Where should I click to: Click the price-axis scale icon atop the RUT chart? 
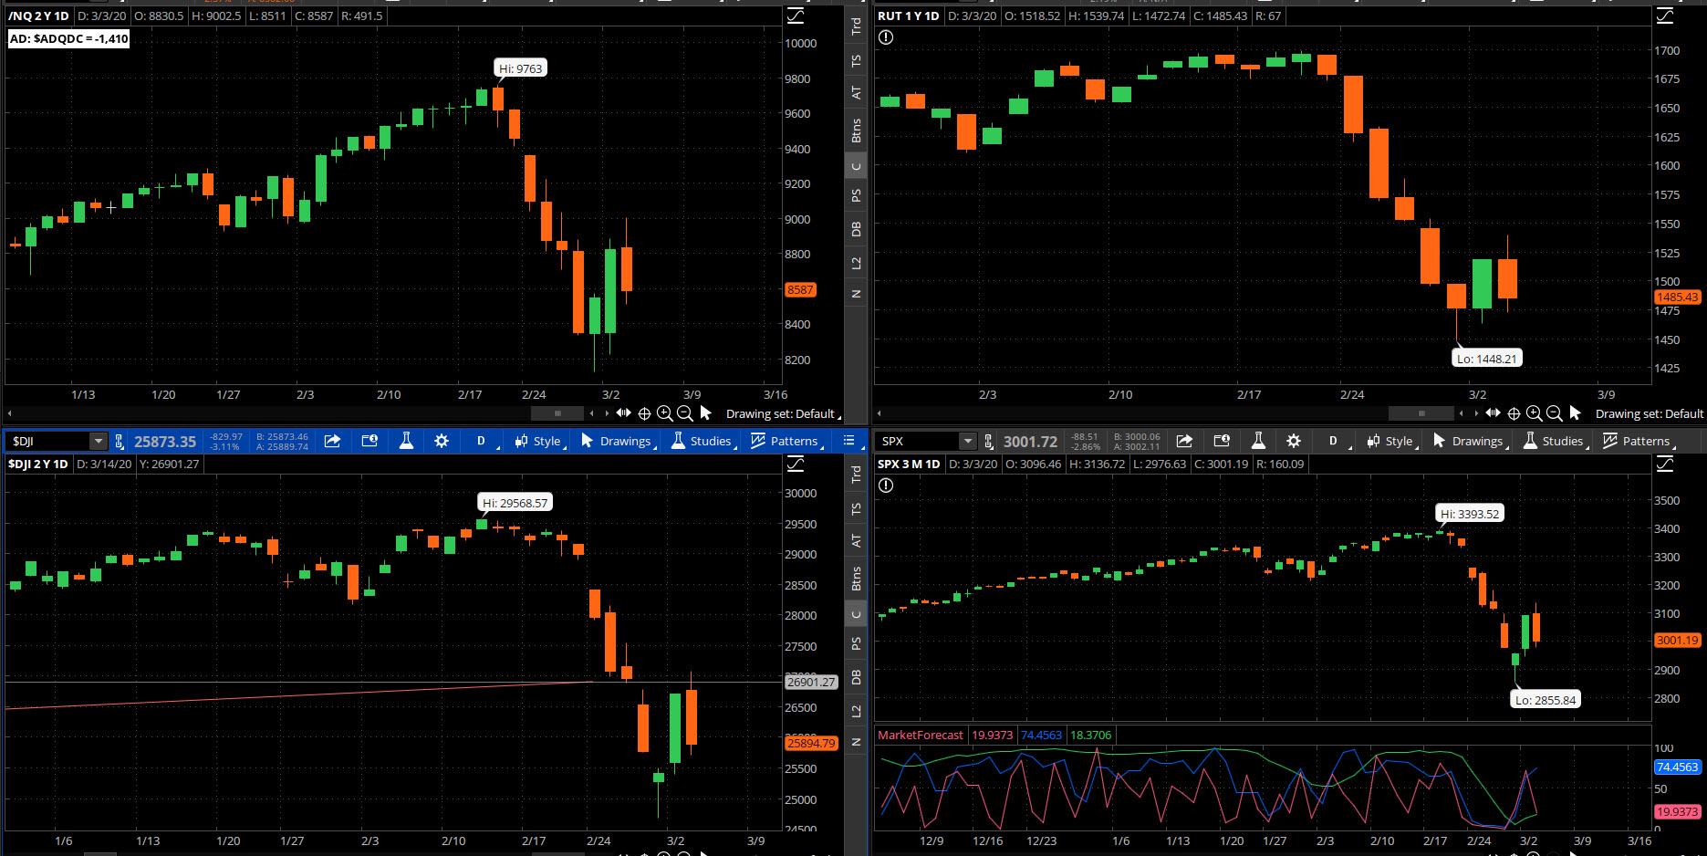click(1665, 16)
